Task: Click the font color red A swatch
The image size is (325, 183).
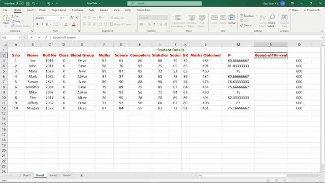Action: tap(74, 24)
